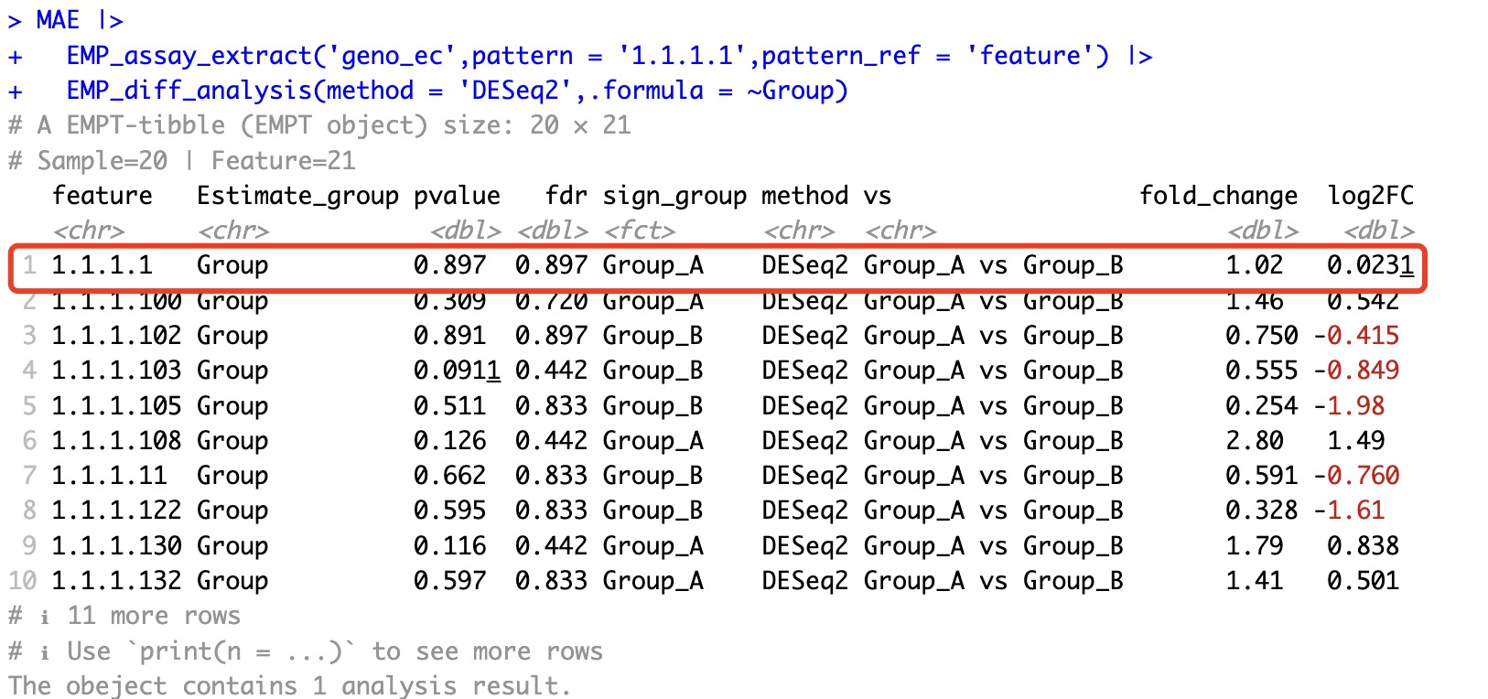Click the 'log2FC' column header
Image resolution: width=1488 pixels, height=699 pixels.
[x=1370, y=196]
